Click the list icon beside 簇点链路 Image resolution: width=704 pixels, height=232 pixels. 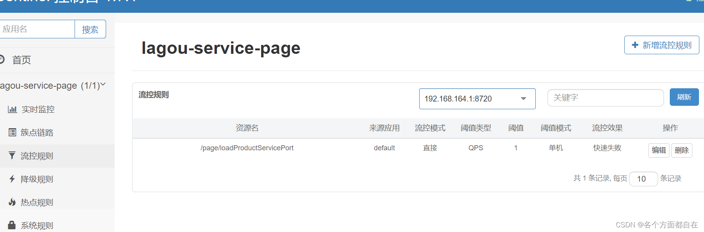[12, 132]
